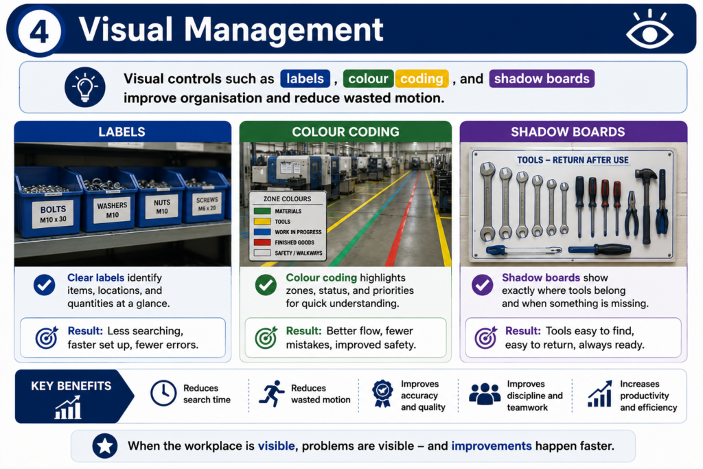Viewport: 703px width, 469px height.
Task: Click the purple checkmark next to Shadow boards
Action: pyautogui.click(x=483, y=285)
